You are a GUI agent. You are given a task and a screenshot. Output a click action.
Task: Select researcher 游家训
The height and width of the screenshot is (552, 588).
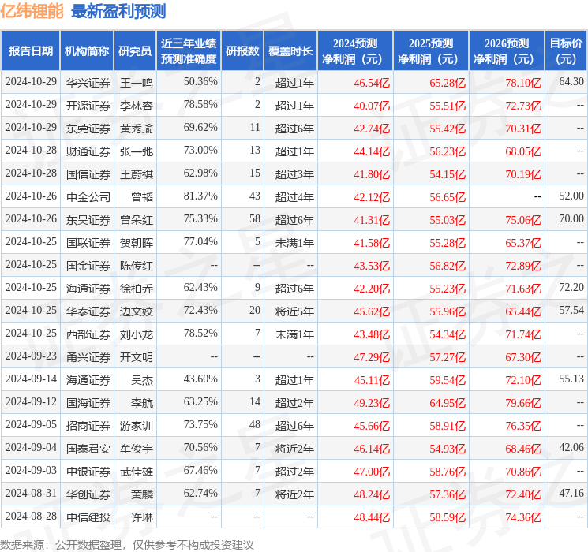(136, 426)
